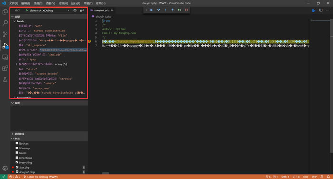333x179 pixels.
Task: Toggle the Errors breakpoint checkbox
Action: point(17,153)
